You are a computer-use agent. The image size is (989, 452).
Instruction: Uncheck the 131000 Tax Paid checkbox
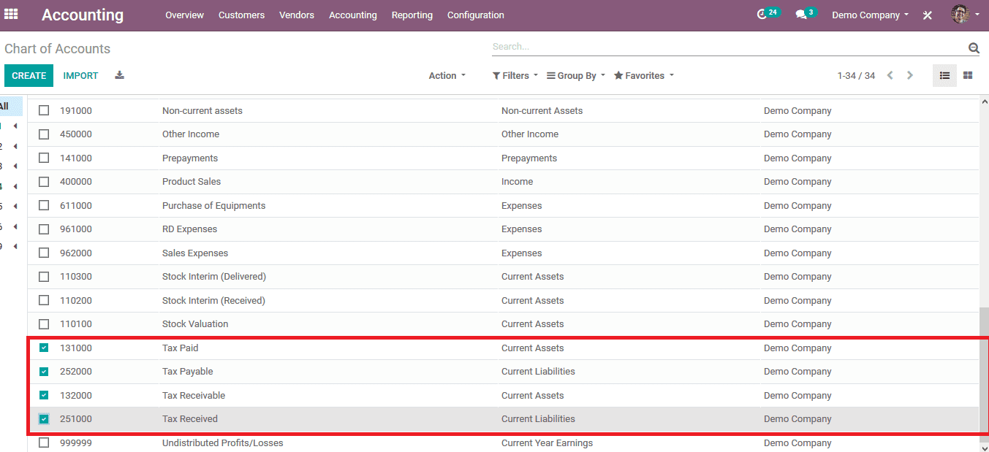[44, 348]
